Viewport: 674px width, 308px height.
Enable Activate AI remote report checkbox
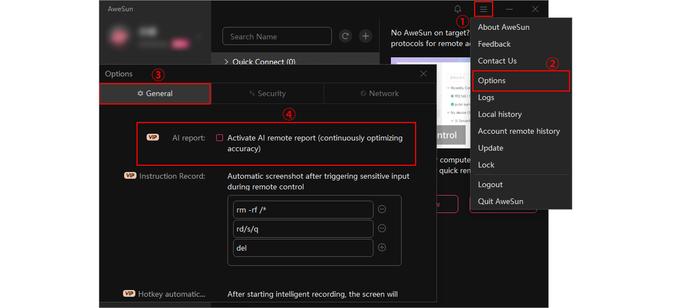[220, 138]
